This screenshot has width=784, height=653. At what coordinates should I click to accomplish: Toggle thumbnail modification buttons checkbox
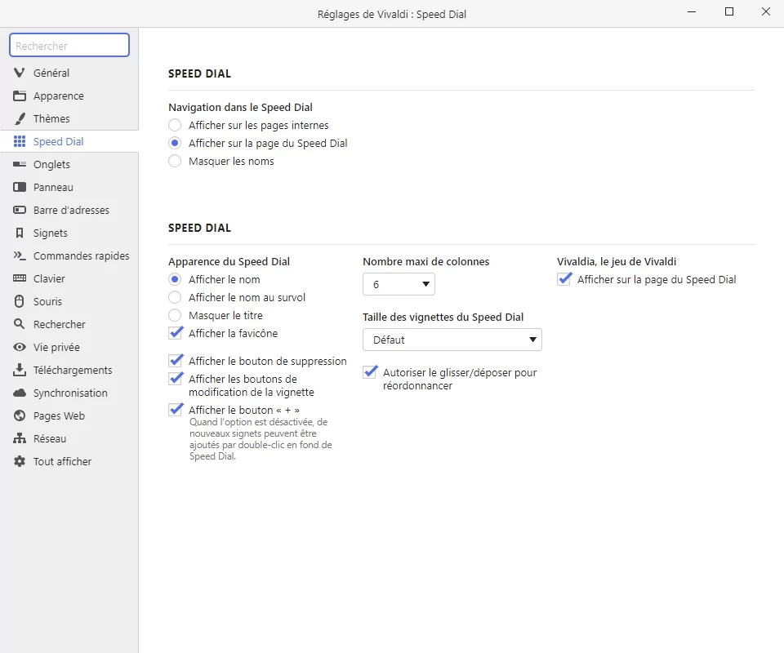176,380
